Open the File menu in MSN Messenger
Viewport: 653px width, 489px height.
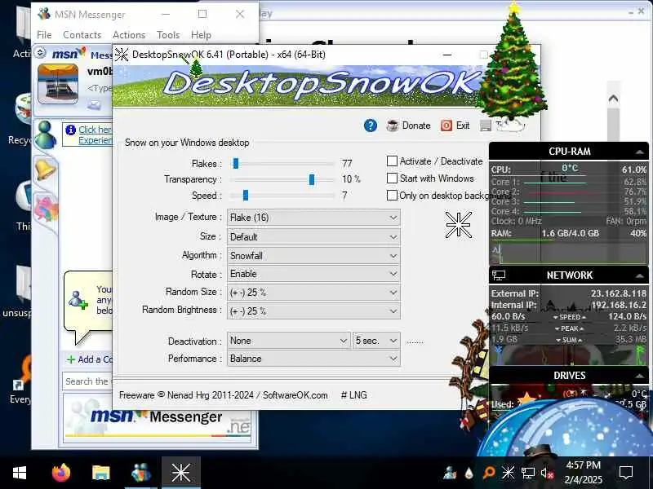pos(44,35)
